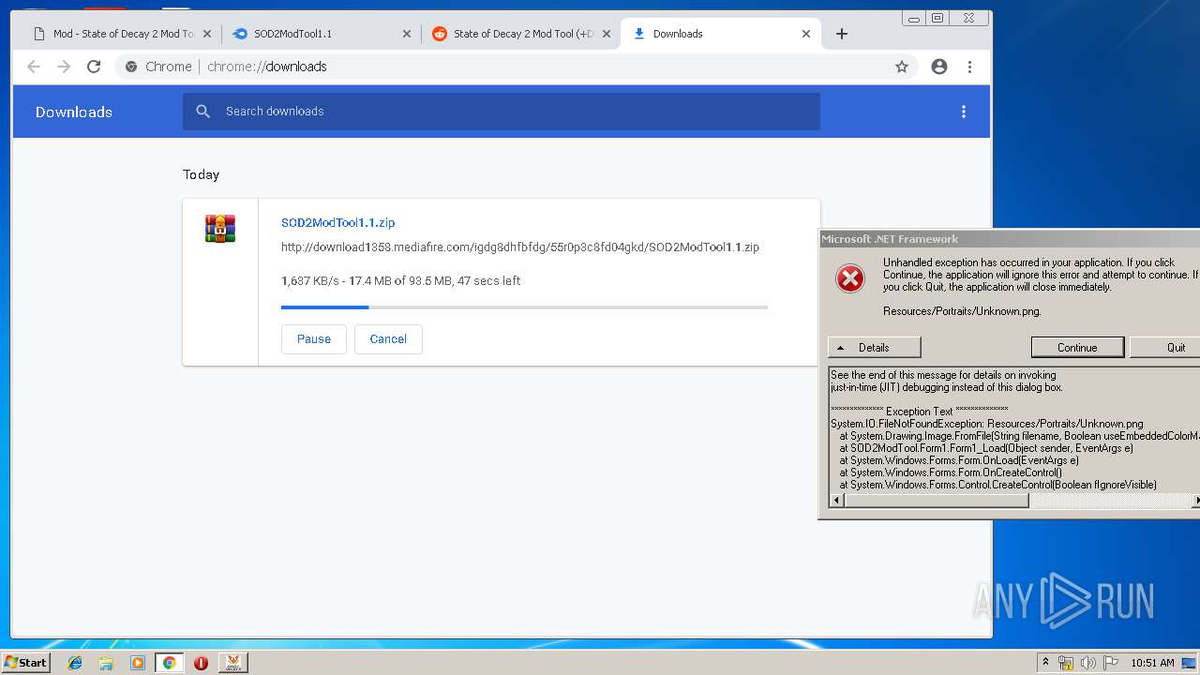Click Continue in the .NET error dialog

(1077, 348)
